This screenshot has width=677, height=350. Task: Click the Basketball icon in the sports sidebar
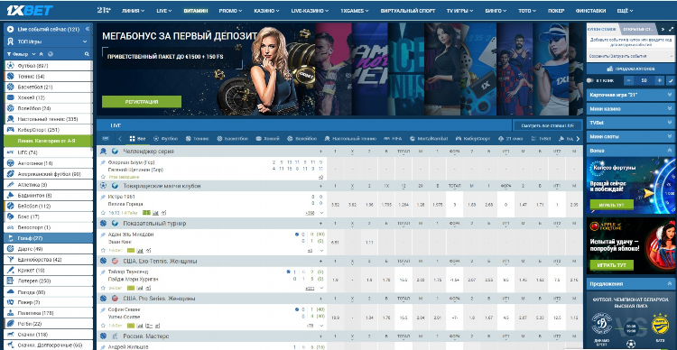pyautogui.click(x=10, y=87)
